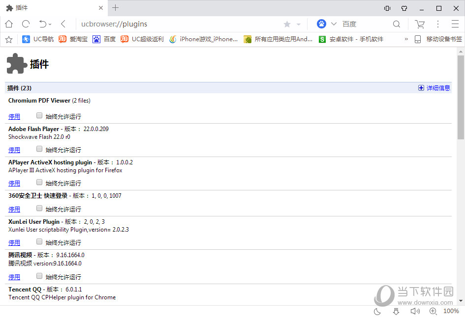Expand plugin details via 详细信息
465x317 pixels.
pyautogui.click(x=434, y=88)
